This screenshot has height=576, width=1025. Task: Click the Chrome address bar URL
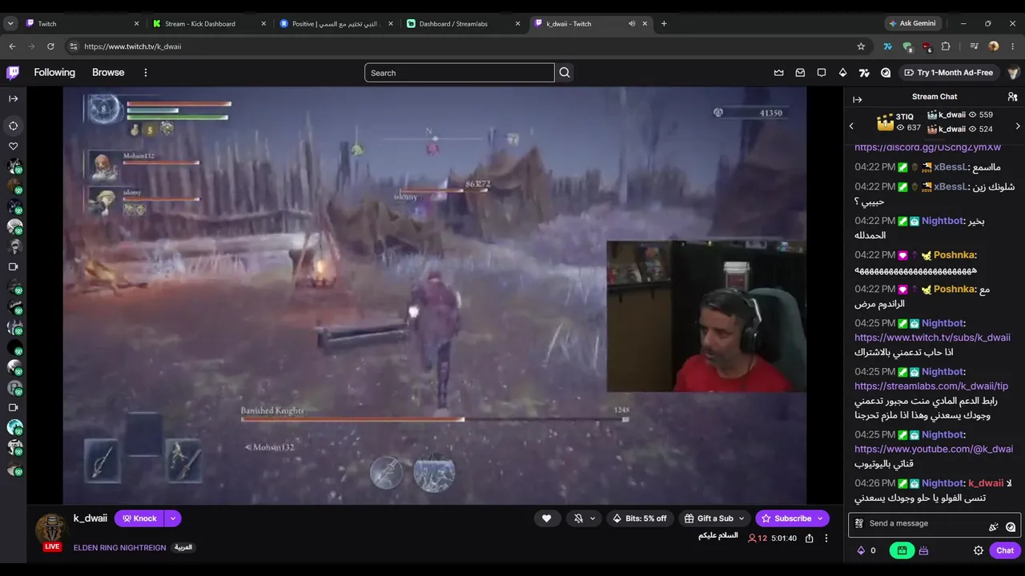point(133,46)
